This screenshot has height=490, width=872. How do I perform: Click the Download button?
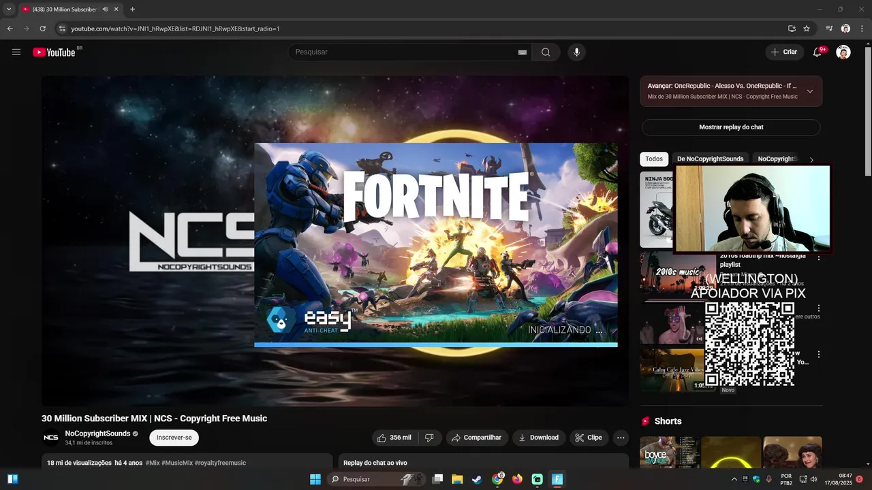(539, 438)
